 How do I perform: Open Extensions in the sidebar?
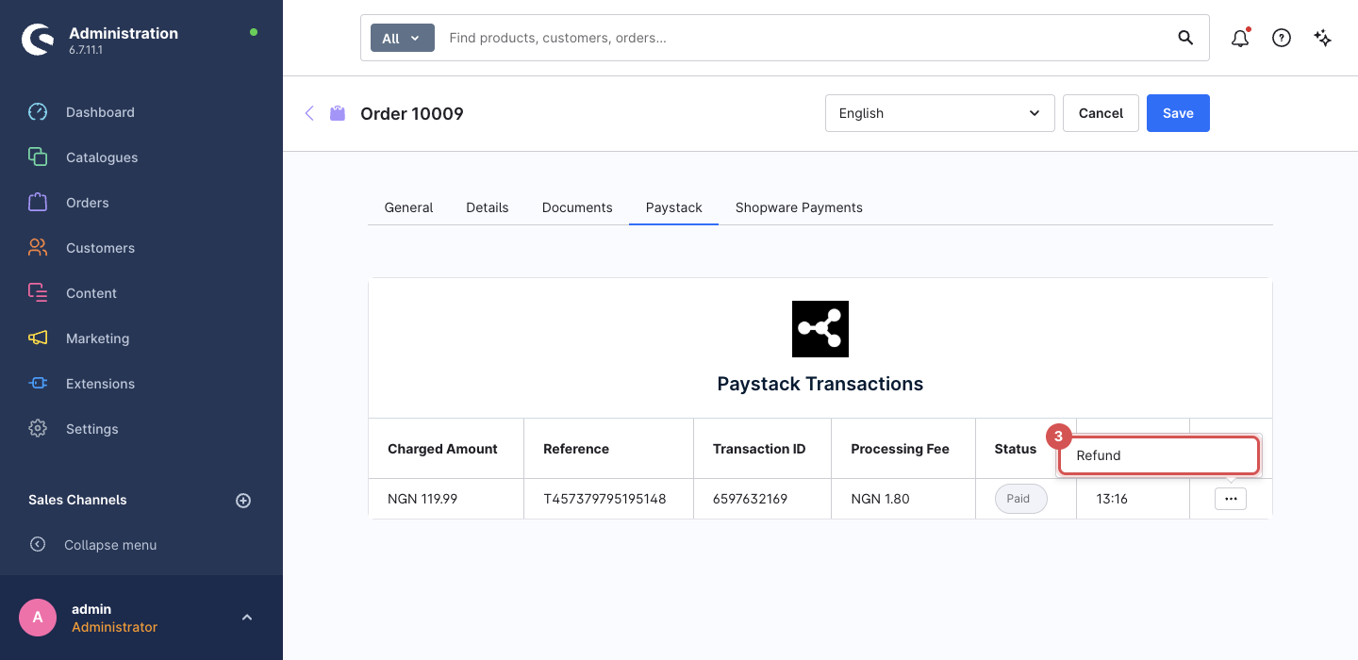(x=100, y=384)
